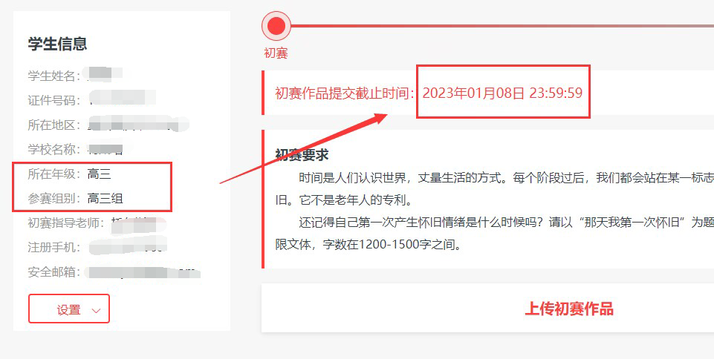Screen dimensions: 714x359
Task: Open the 设置 dropdown button
Action: click(69, 309)
